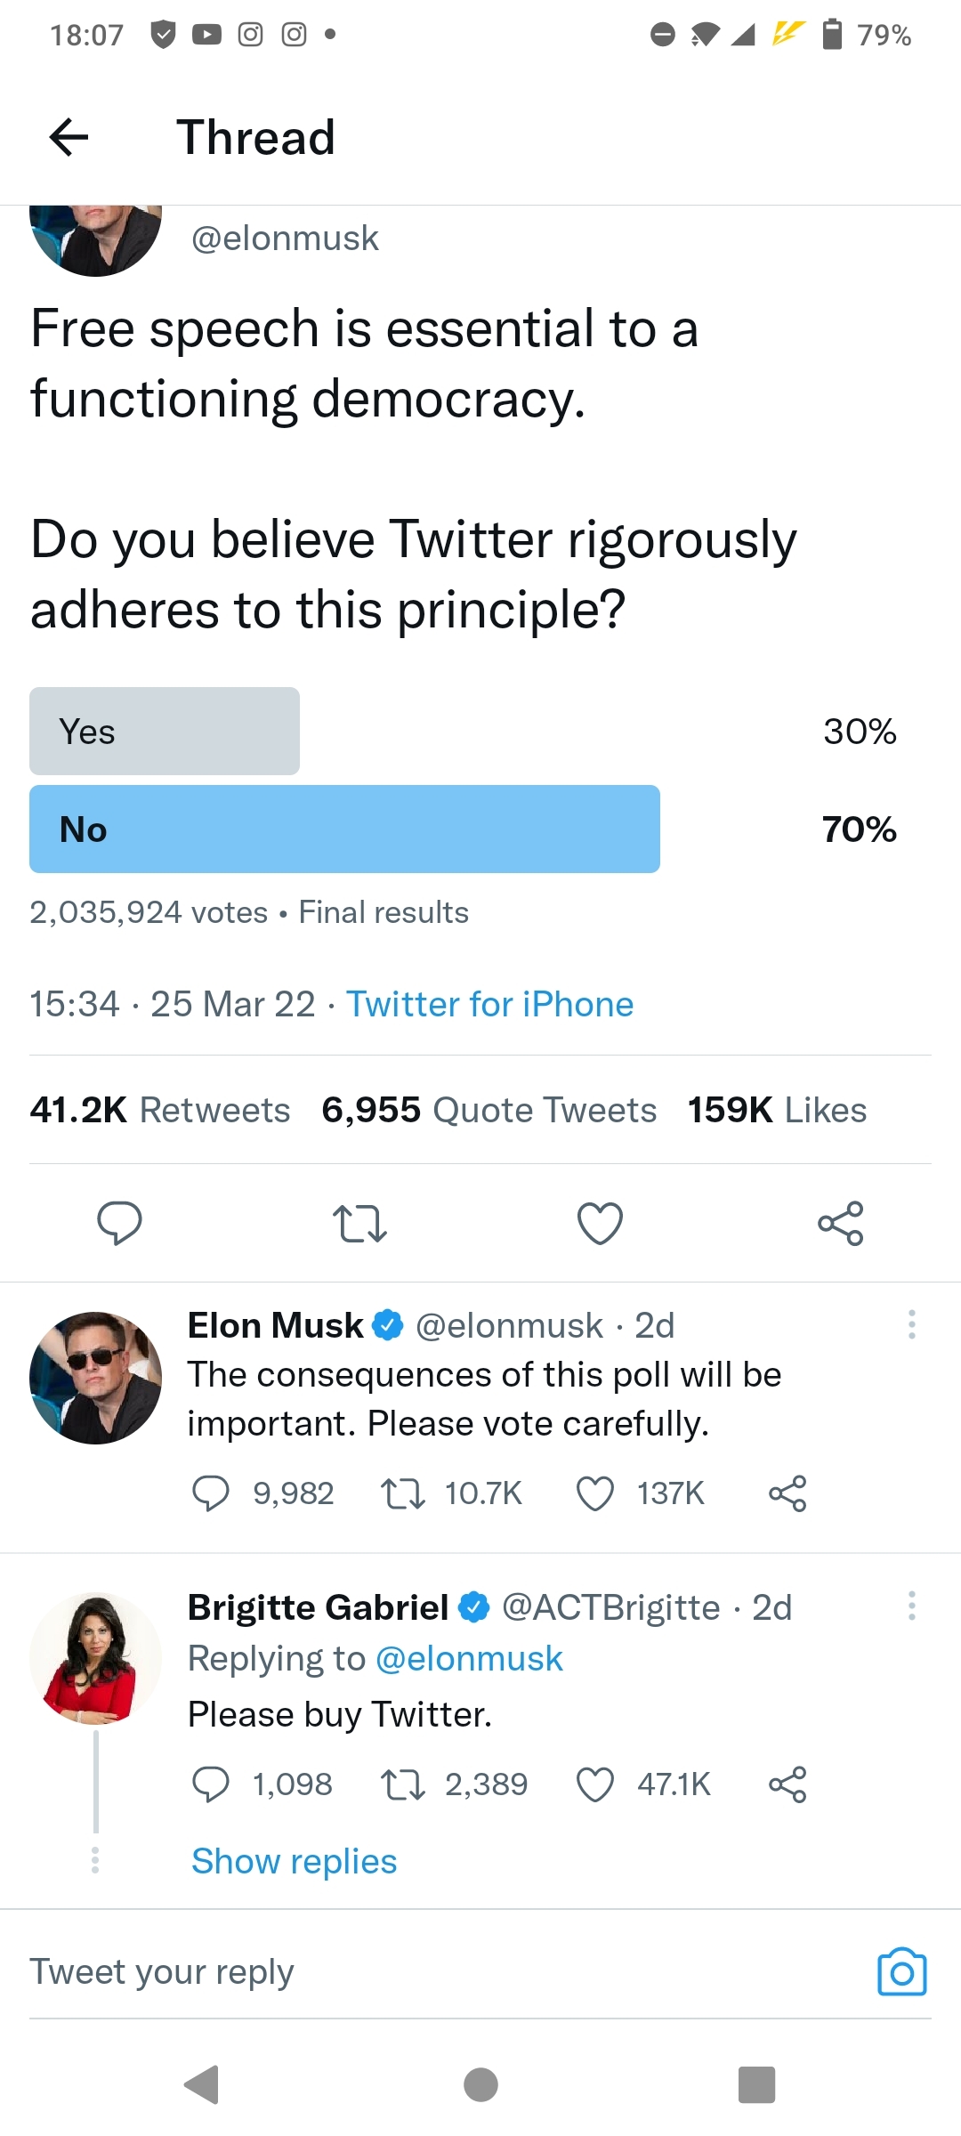Tap the @elonmusk mention in Brigitte's reply
This screenshot has width=961, height=2136.
tap(469, 1659)
